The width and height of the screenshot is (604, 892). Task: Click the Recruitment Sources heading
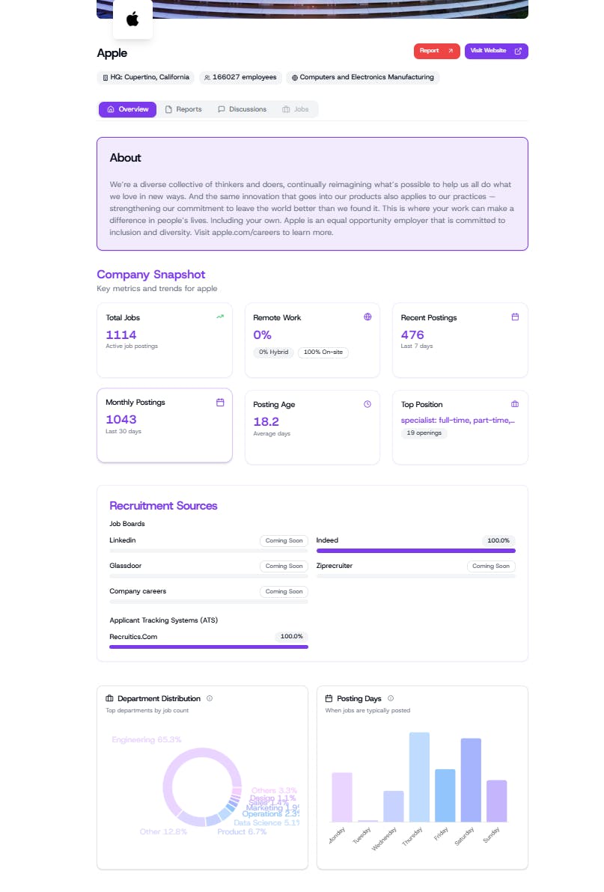coord(163,506)
